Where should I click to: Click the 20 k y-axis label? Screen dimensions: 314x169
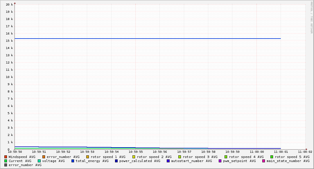pos(9,4)
